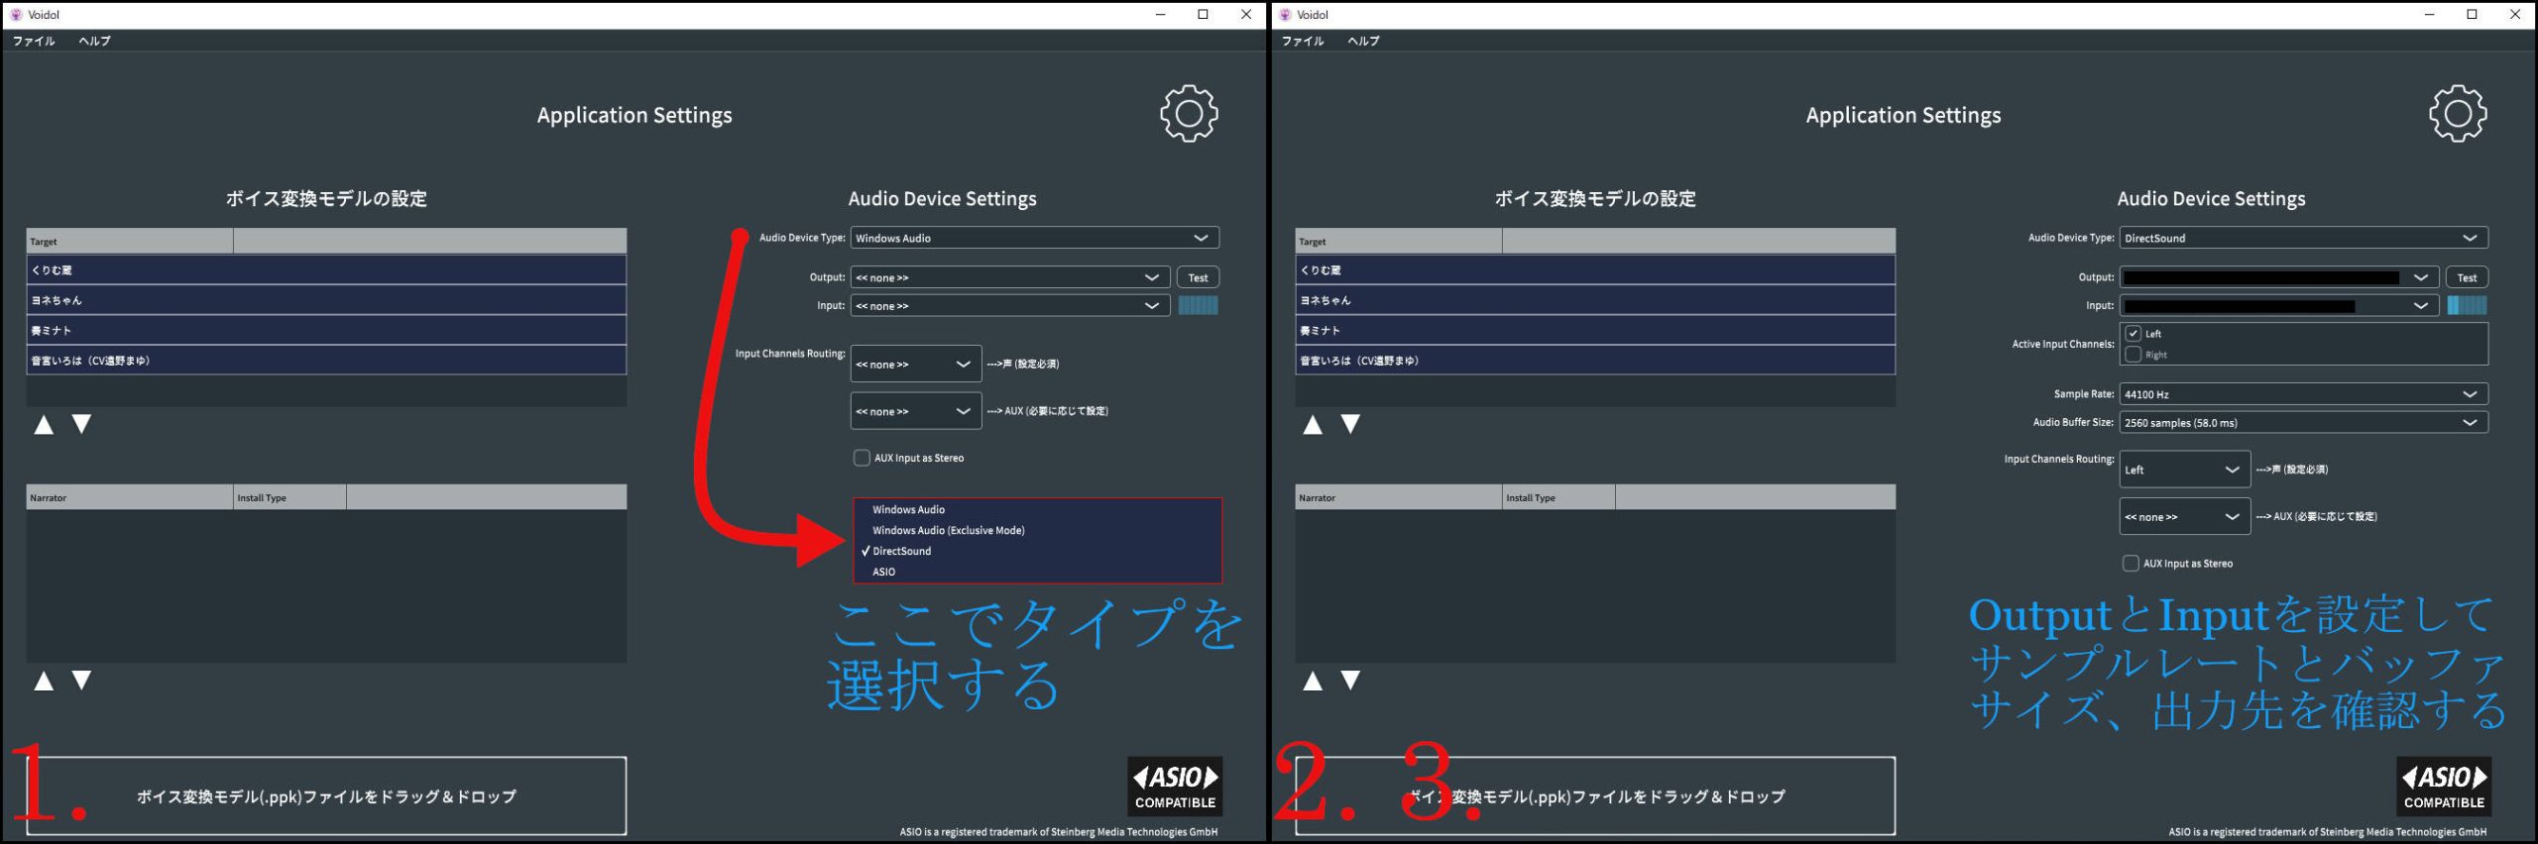
Task: Click Install Type column header in right window
Action: click(1558, 497)
